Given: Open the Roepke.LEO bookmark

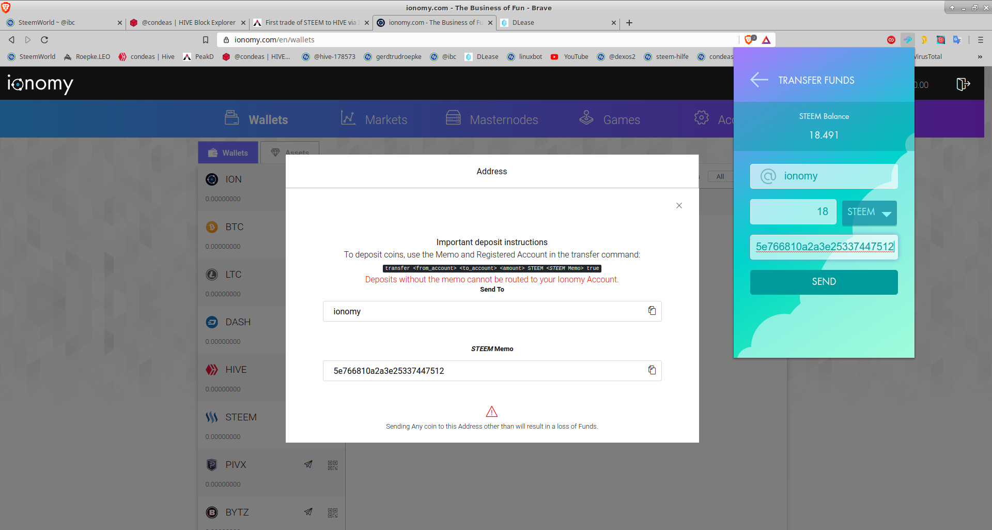Looking at the screenshot, I should pyautogui.click(x=87, y=57).
